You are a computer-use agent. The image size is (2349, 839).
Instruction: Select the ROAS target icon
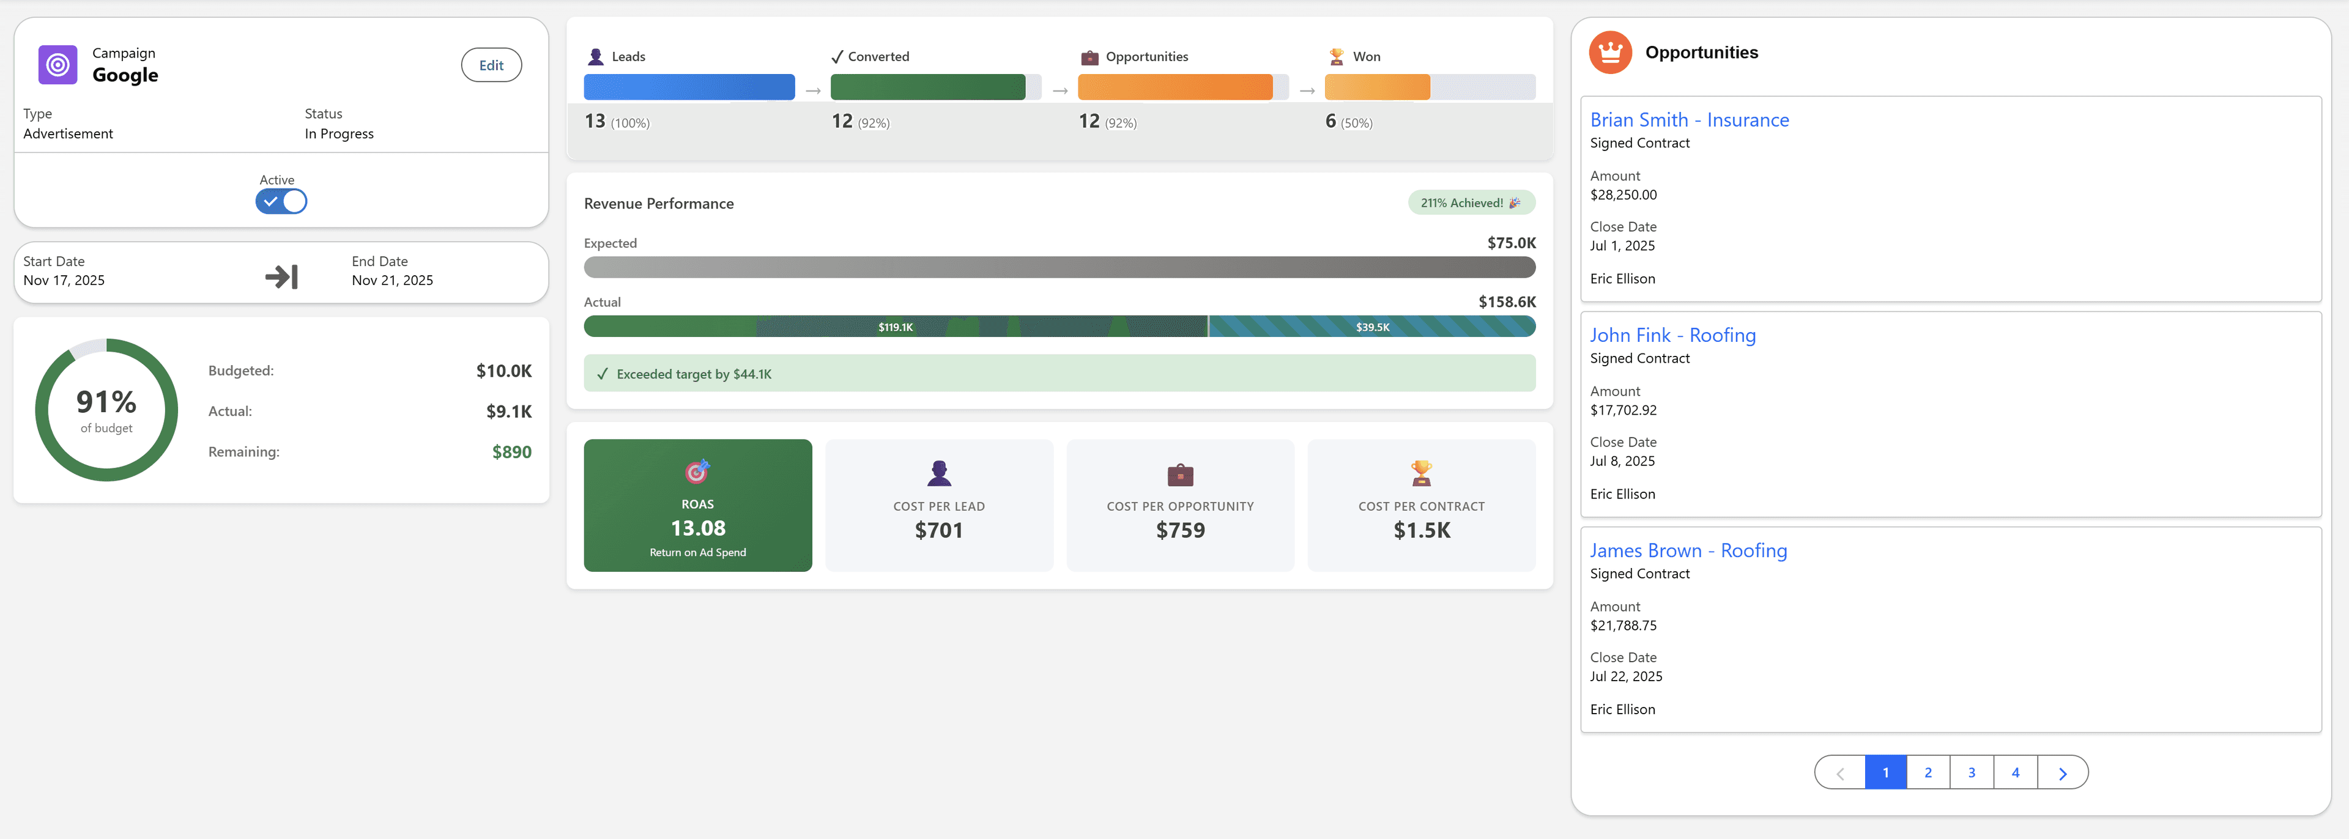point(697,472)
